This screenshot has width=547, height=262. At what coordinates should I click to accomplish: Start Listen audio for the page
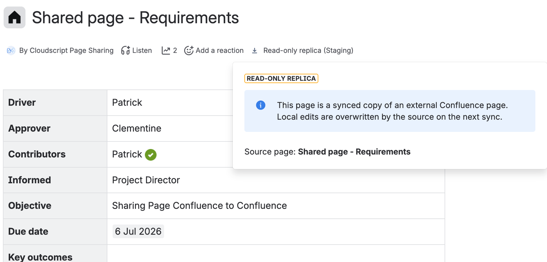point(142,51)
